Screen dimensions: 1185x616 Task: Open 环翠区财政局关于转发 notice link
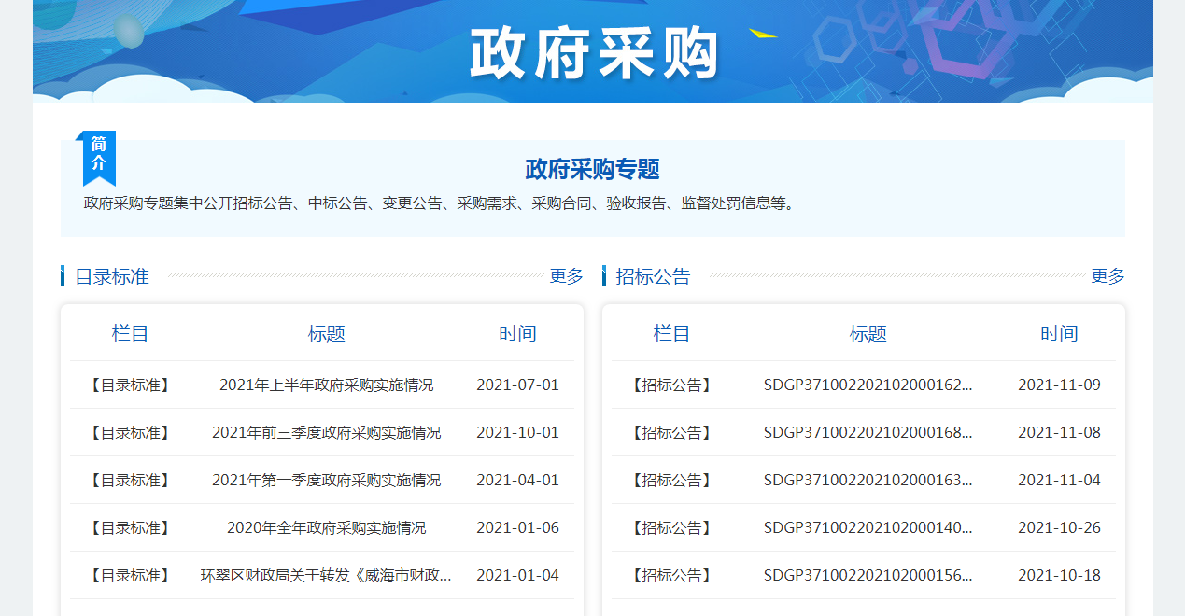(326, 575)
